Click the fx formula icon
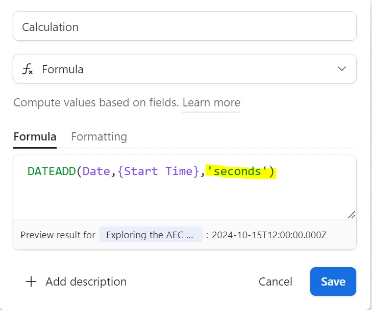Screen dimensions: 372x310 [x=28, y=69]
